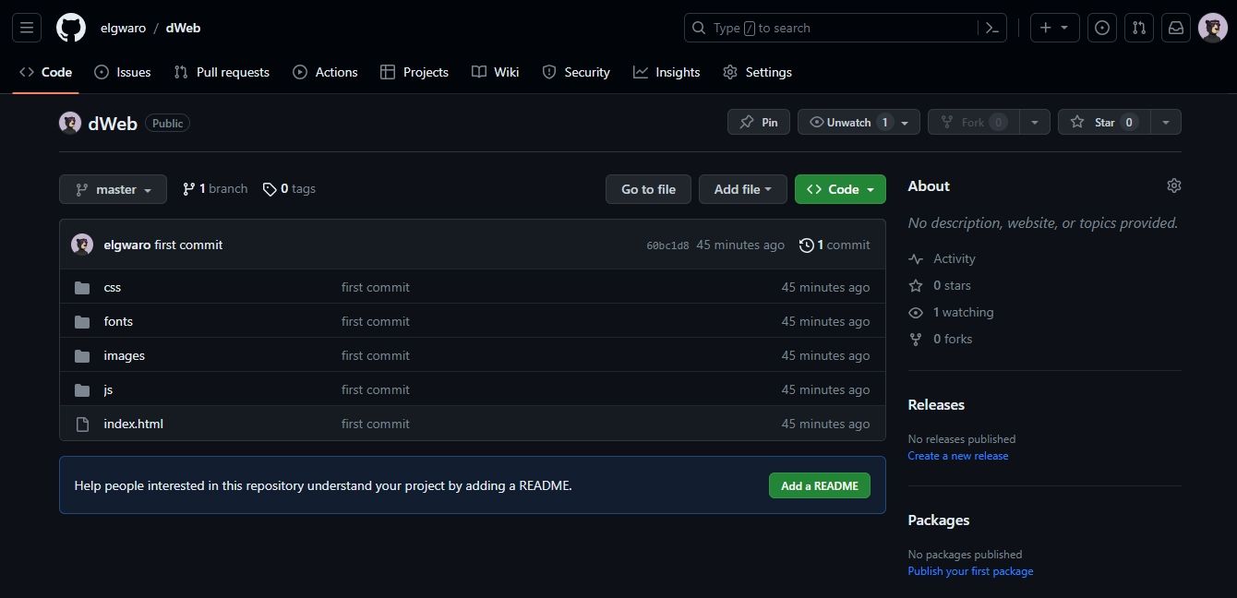Expand the master branch selector

(x=112, y=189)
